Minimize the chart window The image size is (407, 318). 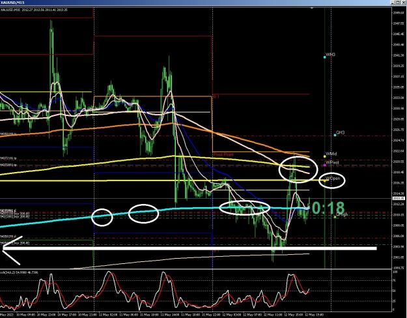point(393,3)
